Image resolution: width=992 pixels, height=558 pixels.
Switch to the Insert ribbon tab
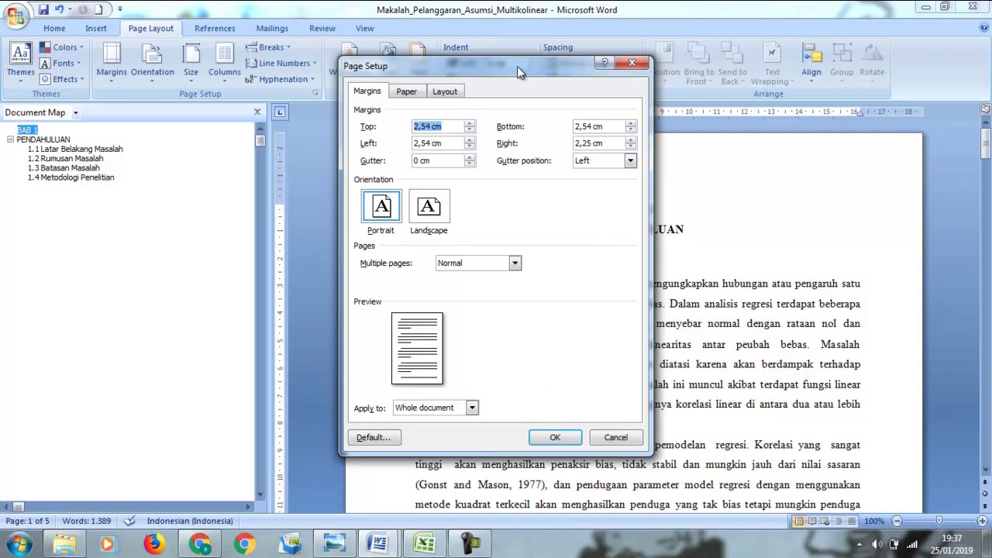coord(96,29)
